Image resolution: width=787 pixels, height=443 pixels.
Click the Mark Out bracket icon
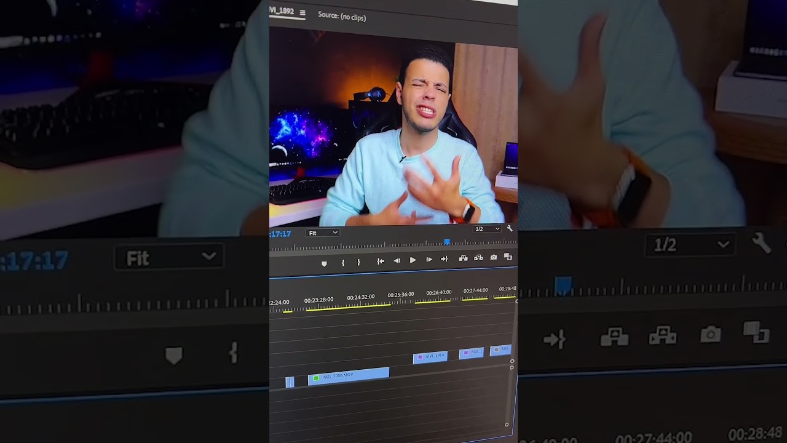pos(359,263)
